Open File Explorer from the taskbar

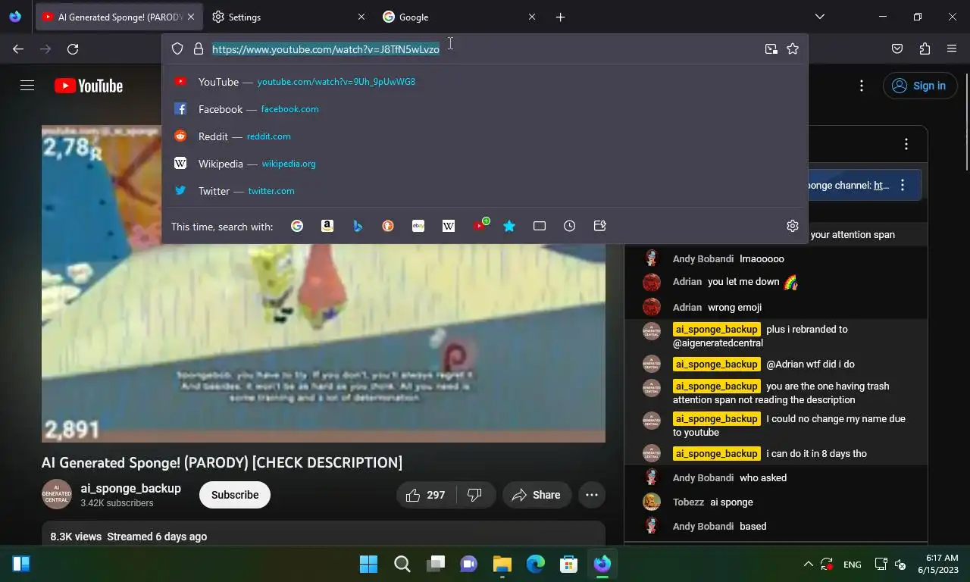[x=502, y=564]
